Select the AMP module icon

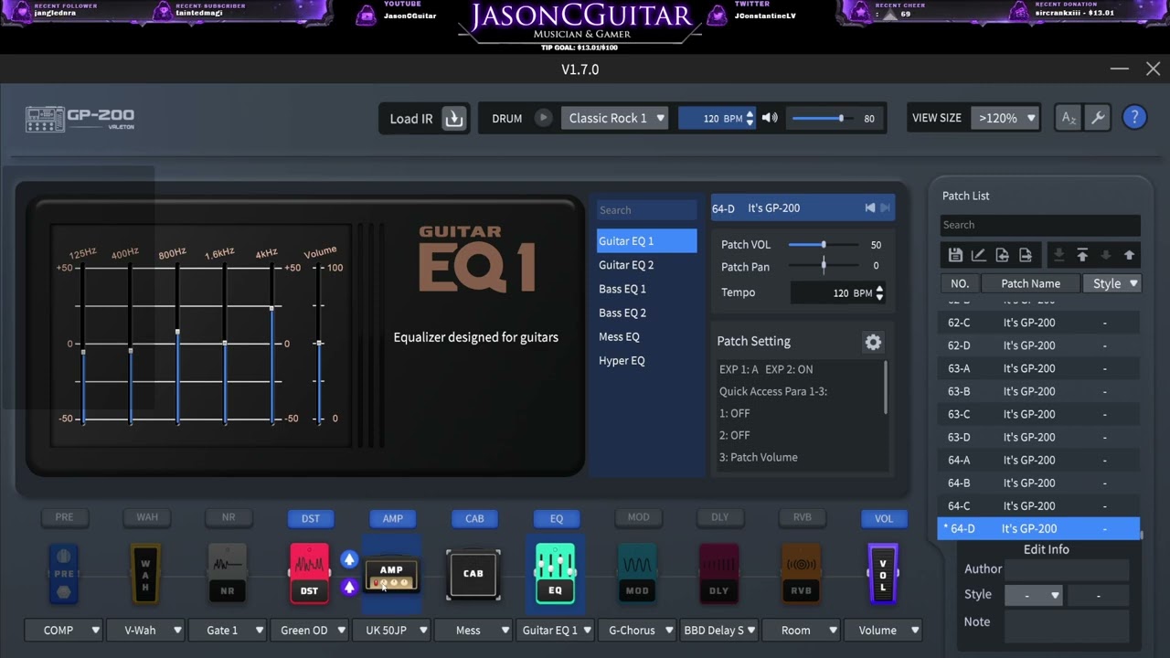pos(392,575)
